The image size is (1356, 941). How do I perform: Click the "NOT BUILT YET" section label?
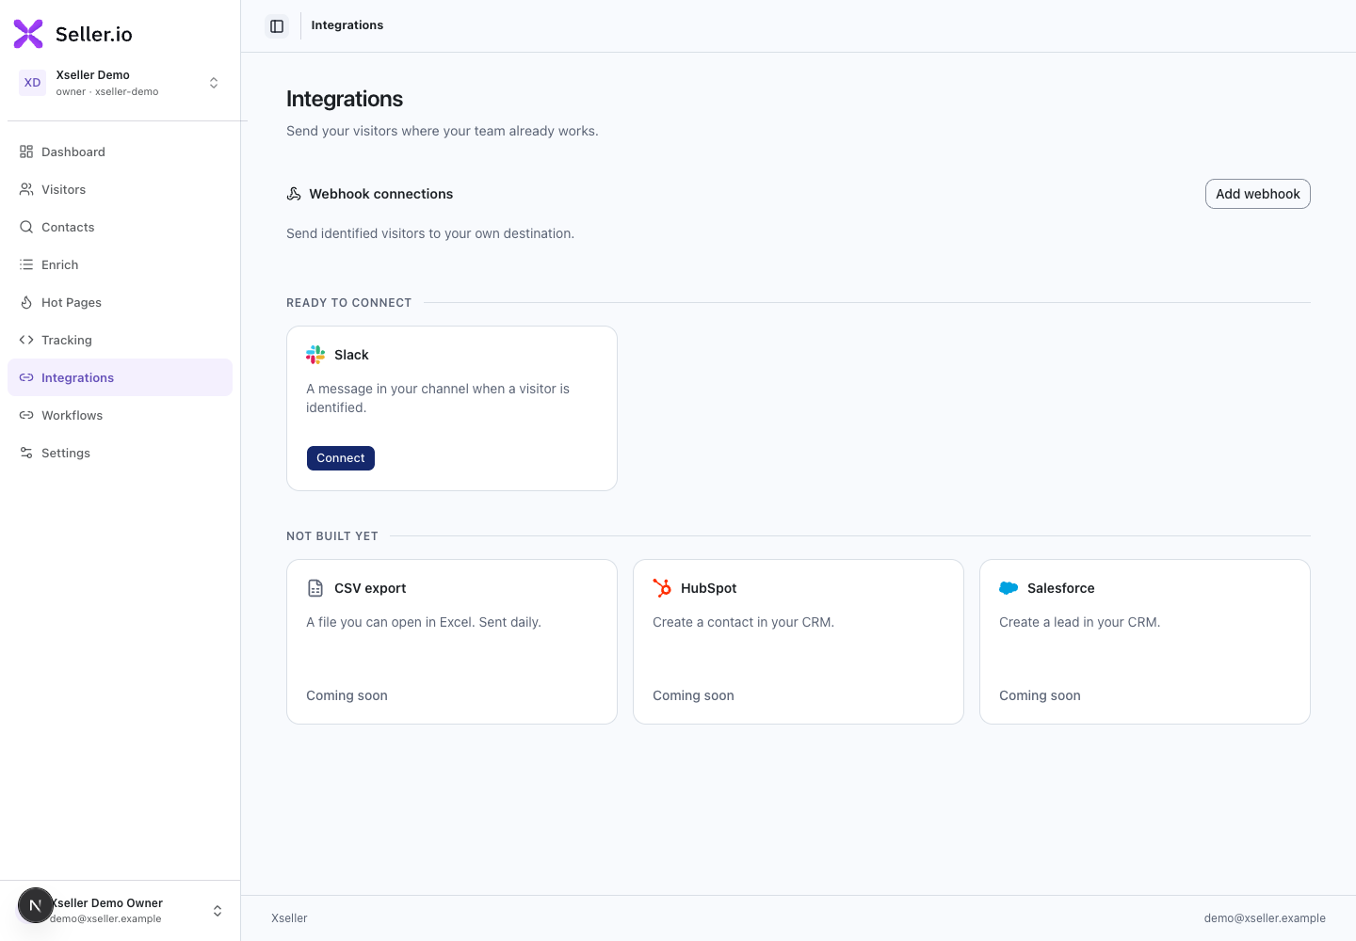coord(332,536)
